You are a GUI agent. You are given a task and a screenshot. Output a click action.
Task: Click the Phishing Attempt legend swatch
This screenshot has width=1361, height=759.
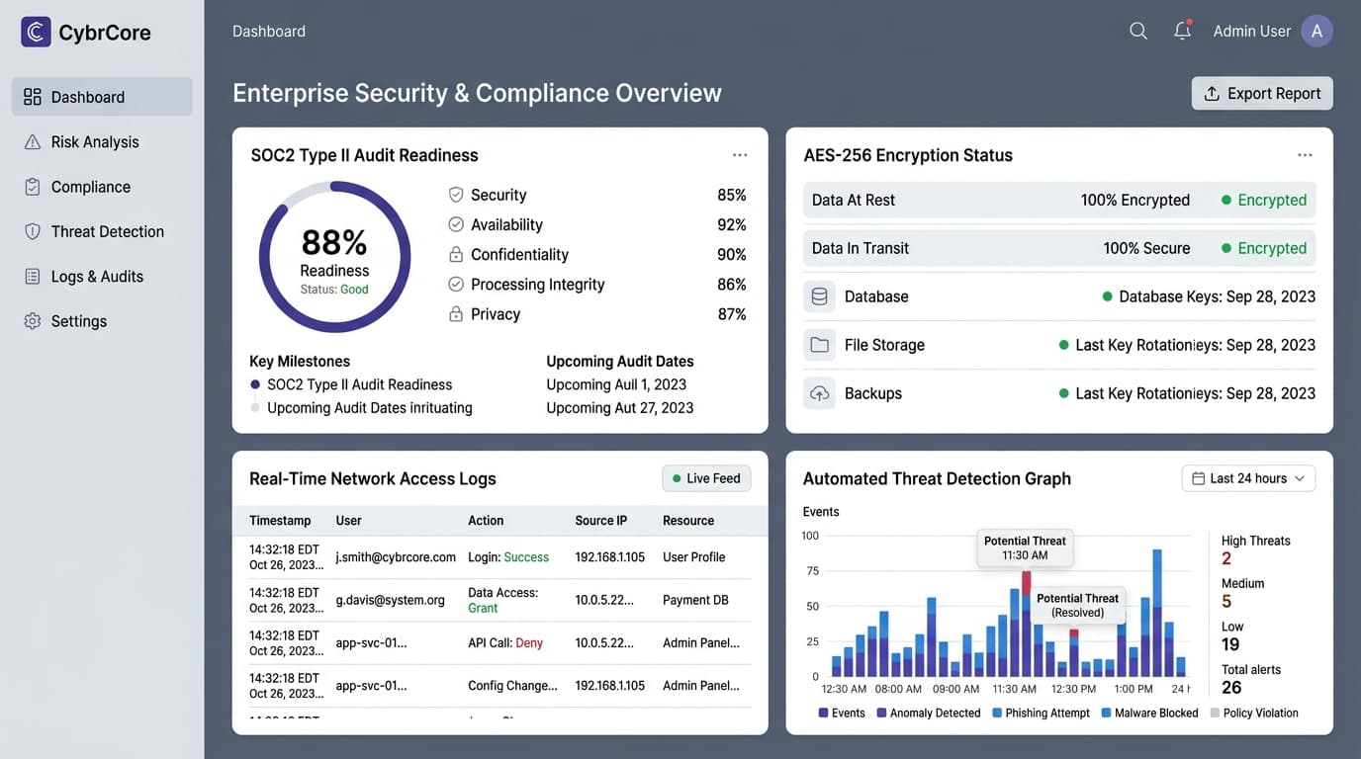(x=997, y=713)
